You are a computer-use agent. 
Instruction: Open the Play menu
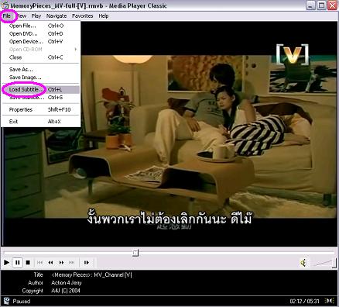(36, 16)
